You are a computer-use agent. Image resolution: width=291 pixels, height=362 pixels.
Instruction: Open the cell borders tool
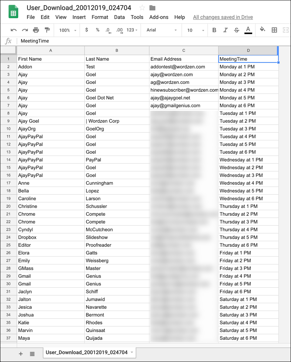tap(274, 30)
